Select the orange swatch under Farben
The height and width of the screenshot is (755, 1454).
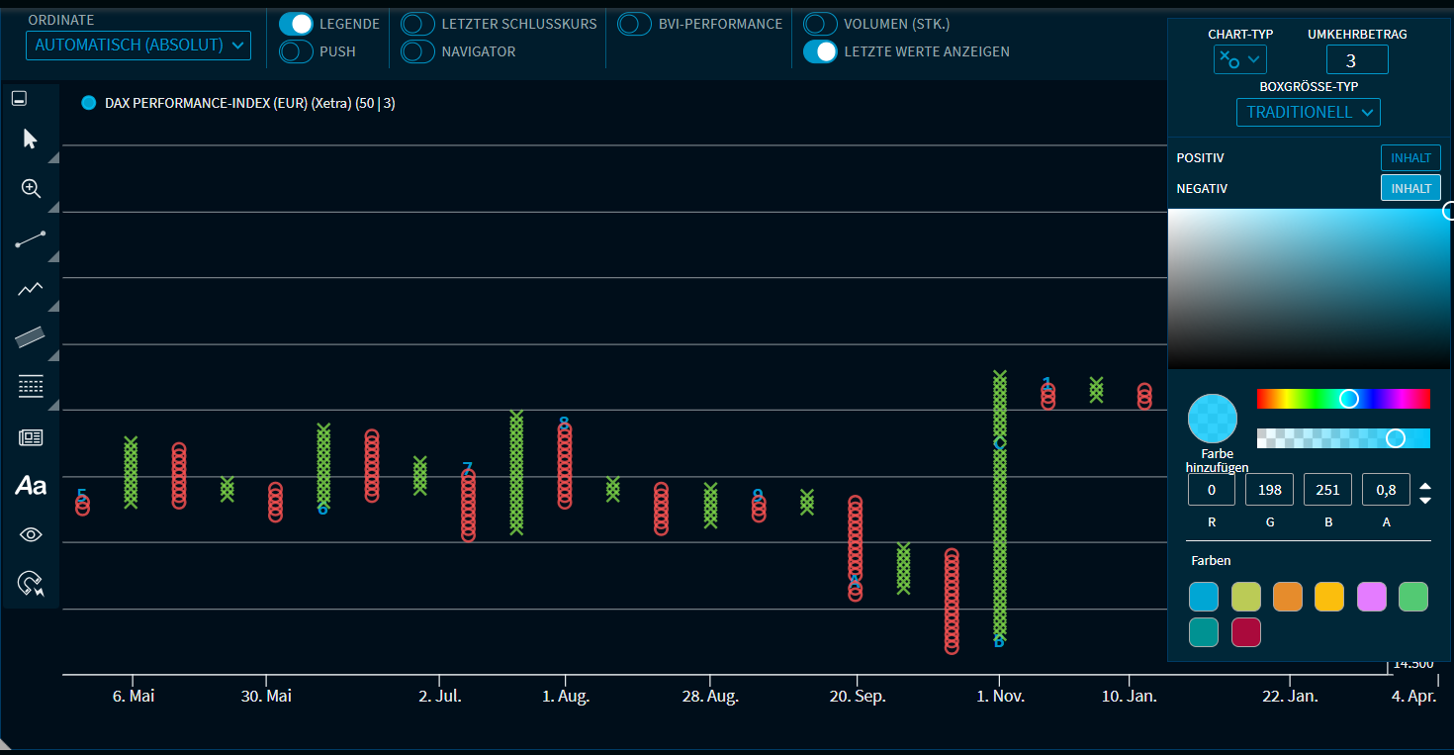point(1288,597)
